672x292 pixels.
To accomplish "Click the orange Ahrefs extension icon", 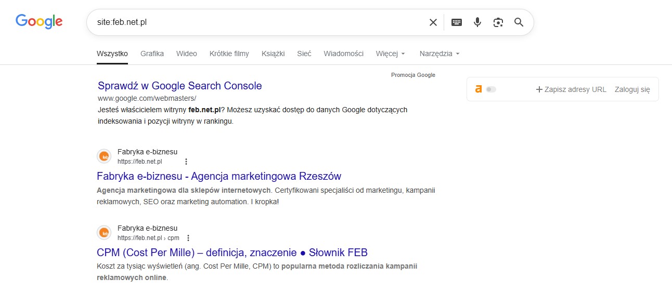I will [479, 89].
